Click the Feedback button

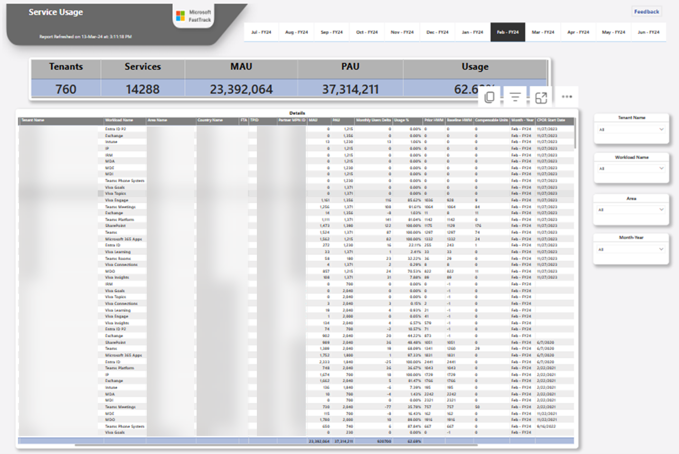(x=646, y=11)
